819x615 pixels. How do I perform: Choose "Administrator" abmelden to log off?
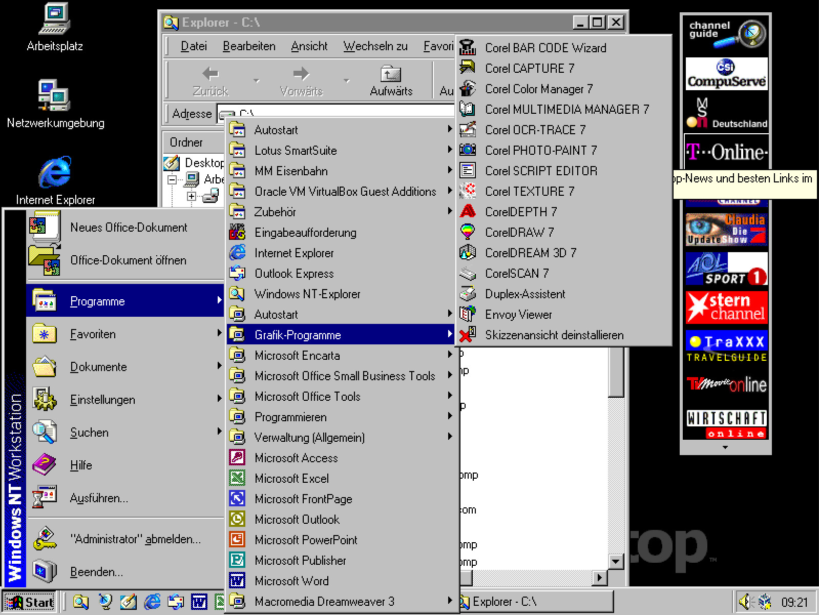click(125, 539)
